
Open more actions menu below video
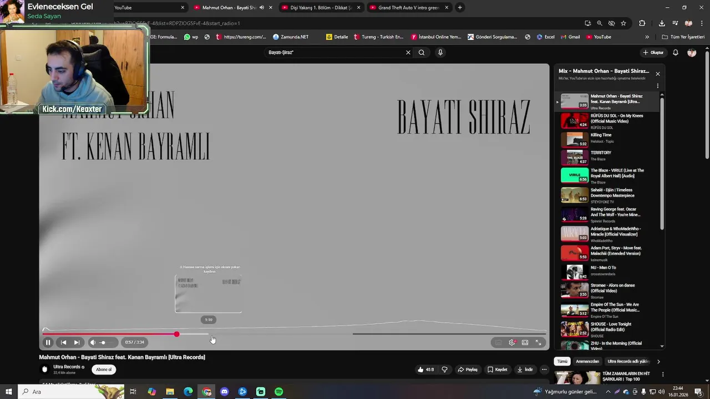pos(544,370)
